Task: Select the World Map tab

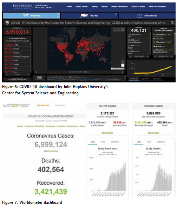Action: click(32, 16)
